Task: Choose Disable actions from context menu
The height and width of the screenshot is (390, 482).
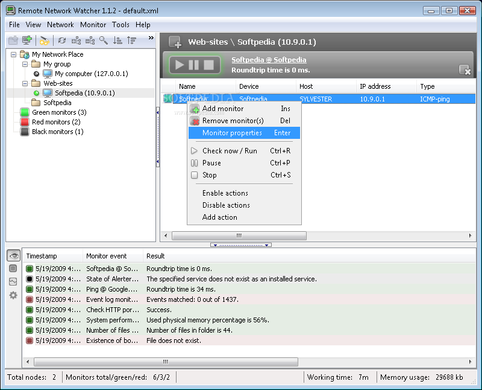Action: point(244,205)
